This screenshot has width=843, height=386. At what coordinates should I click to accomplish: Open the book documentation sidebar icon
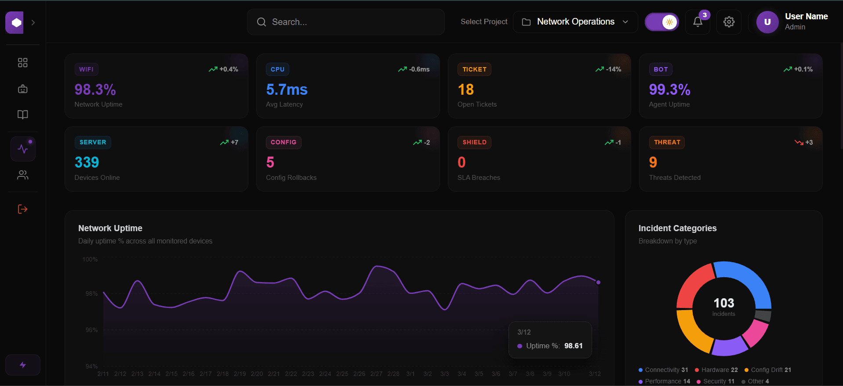[x=23, y=114]
